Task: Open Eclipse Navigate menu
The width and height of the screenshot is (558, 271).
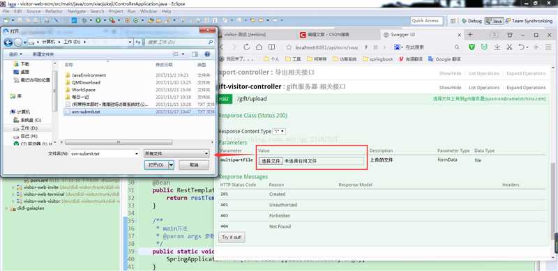Action: tap(77, 11)
